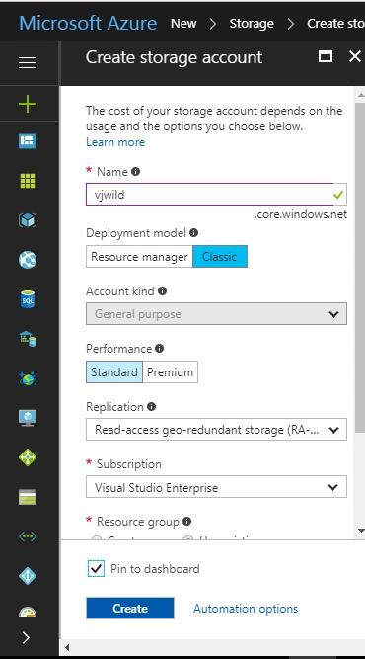Maximize the Create storage account blade
365x659 pixels.
click(326, 56)
